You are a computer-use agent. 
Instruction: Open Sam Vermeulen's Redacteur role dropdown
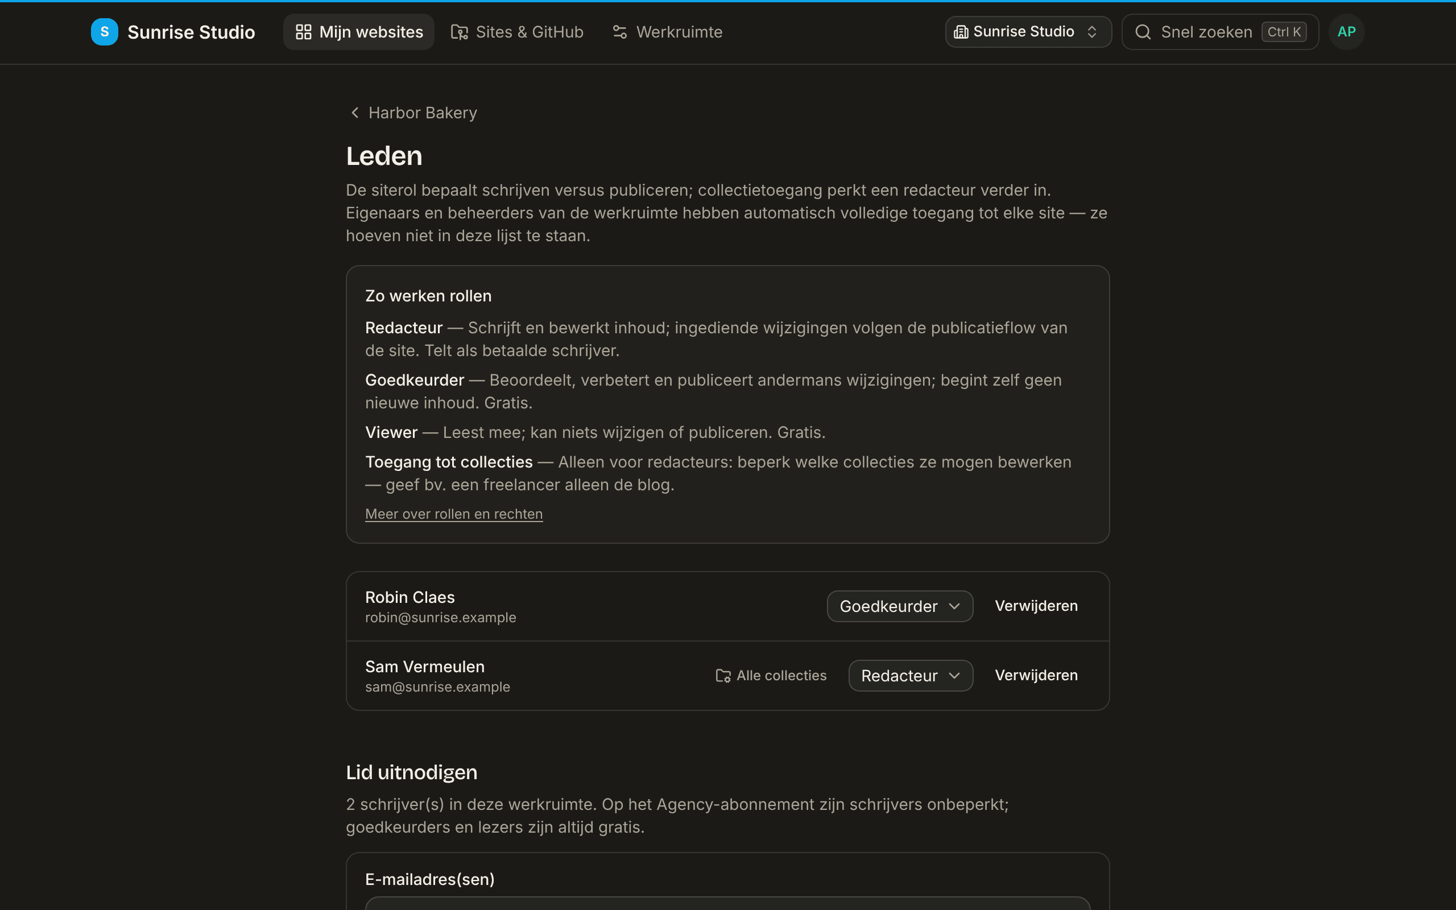911,676
